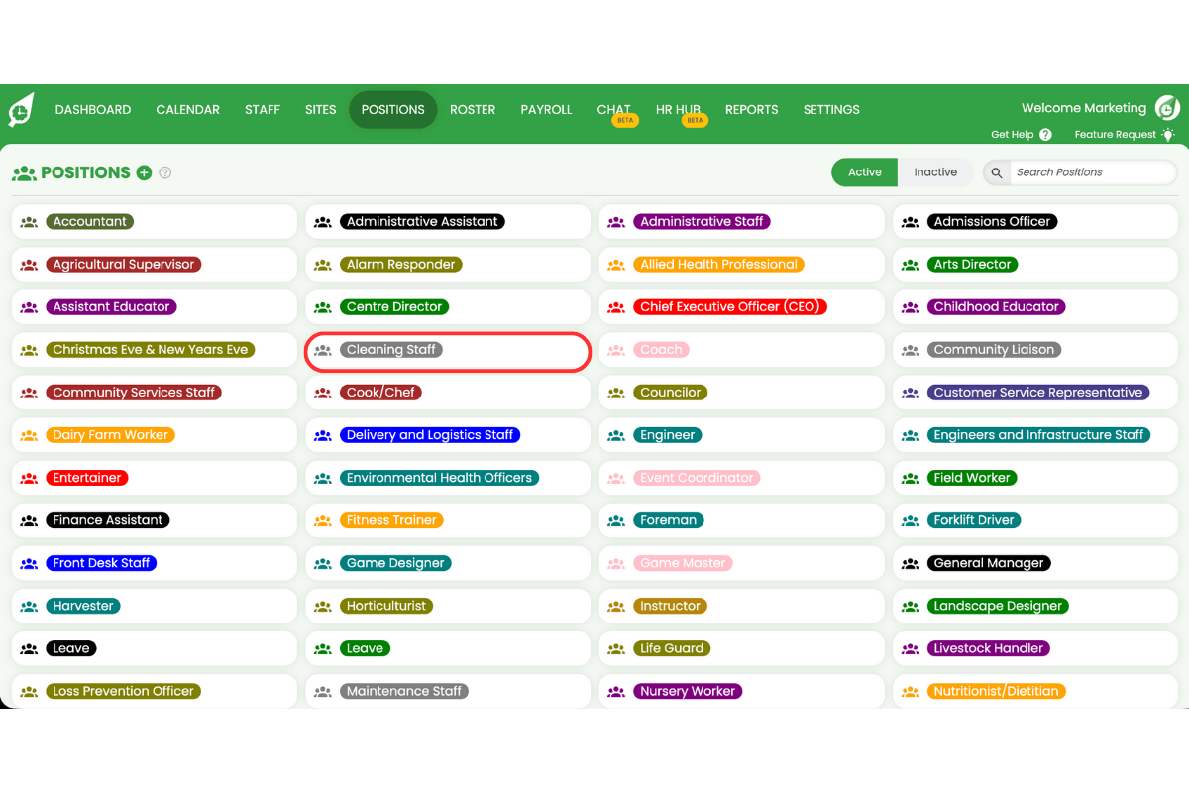
Task: Open the Coach position
Action: pos(661,349)
